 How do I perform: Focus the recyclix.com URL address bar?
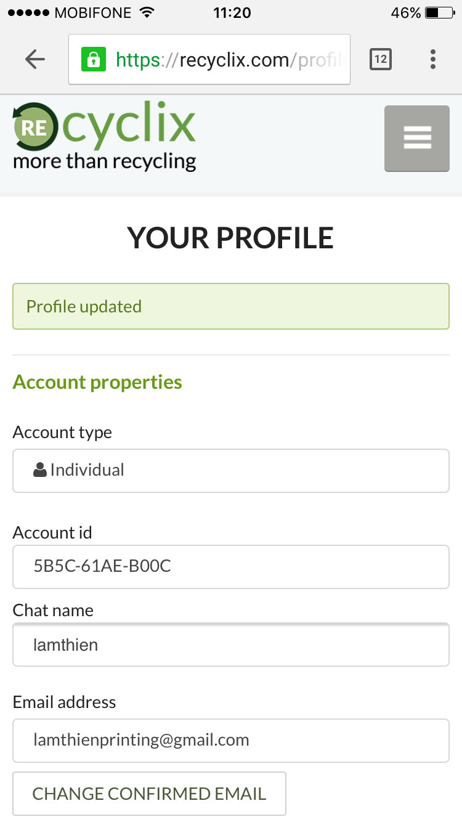coord(228,60)
